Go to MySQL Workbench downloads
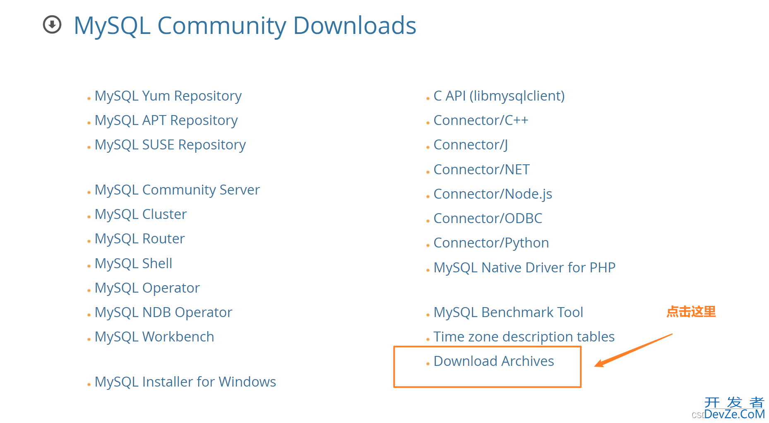Image resolution: width=769 pixels, height=423 pixels. click(x=154, y=337)
